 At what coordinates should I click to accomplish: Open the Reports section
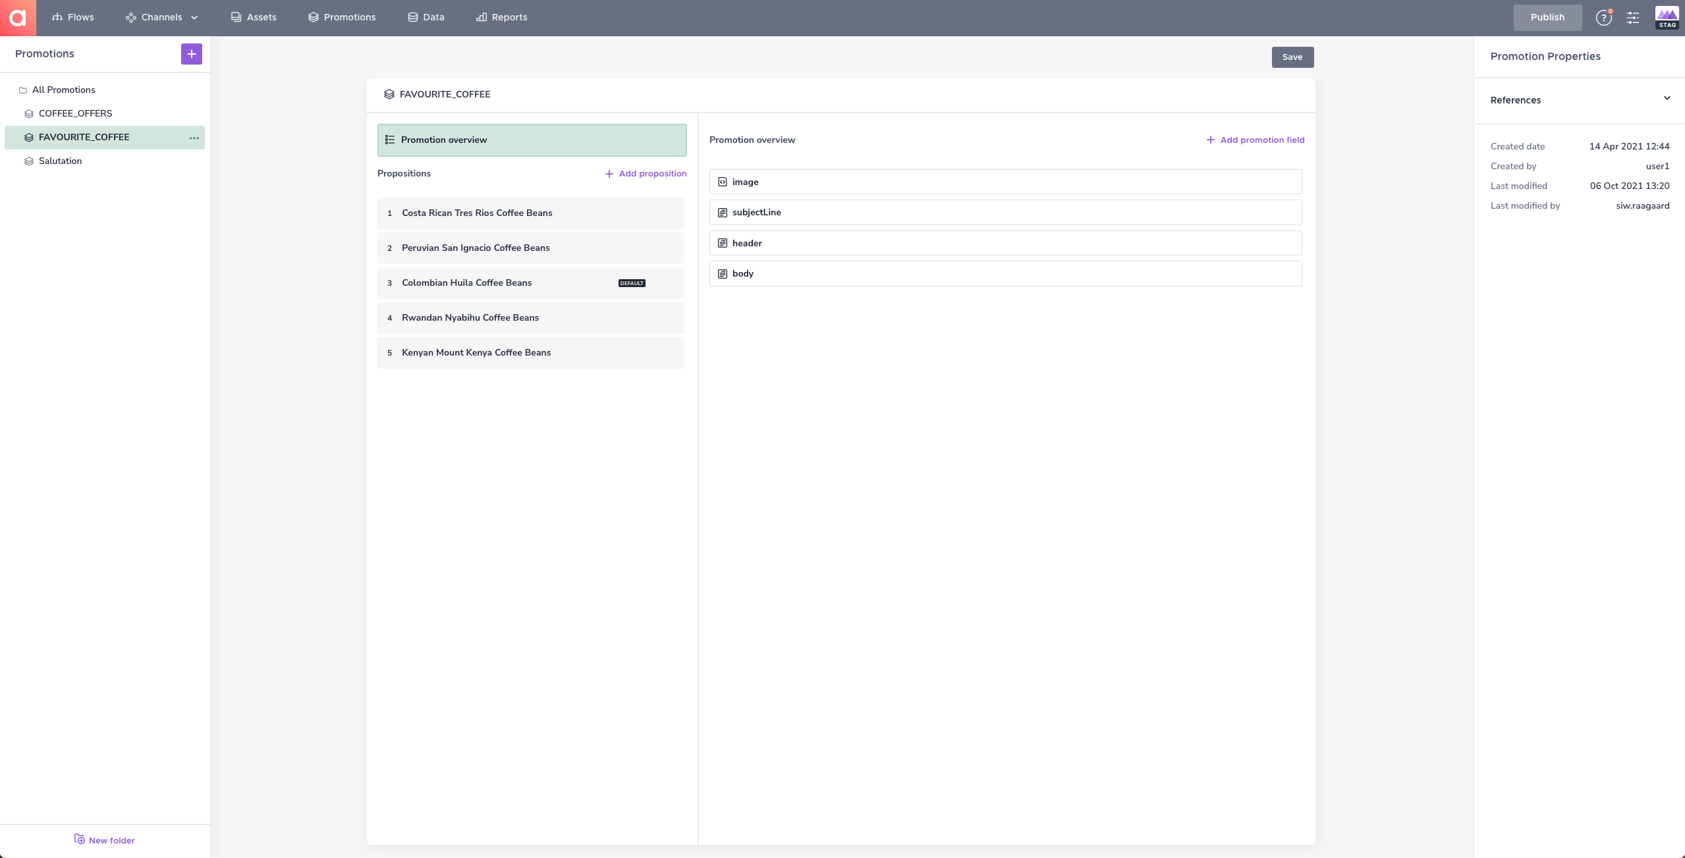502,17
